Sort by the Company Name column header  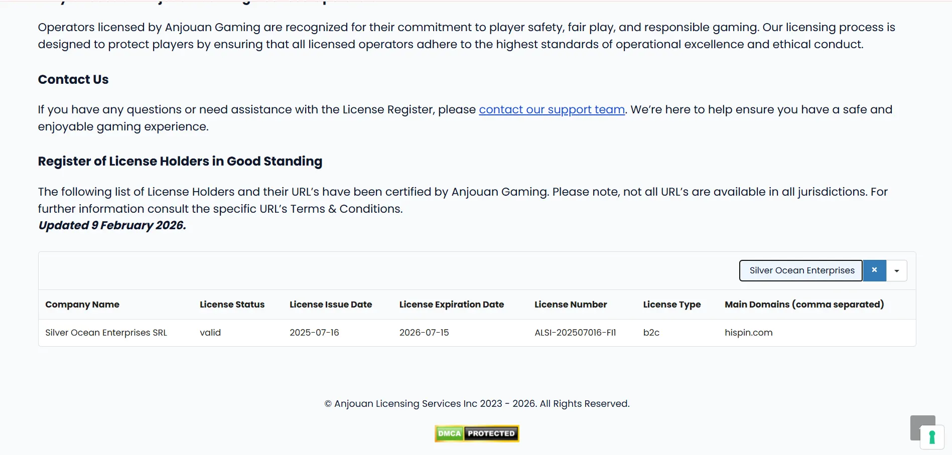82,305
